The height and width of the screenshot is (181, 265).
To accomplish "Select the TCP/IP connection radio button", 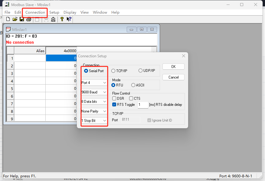I will click(113, 71).
